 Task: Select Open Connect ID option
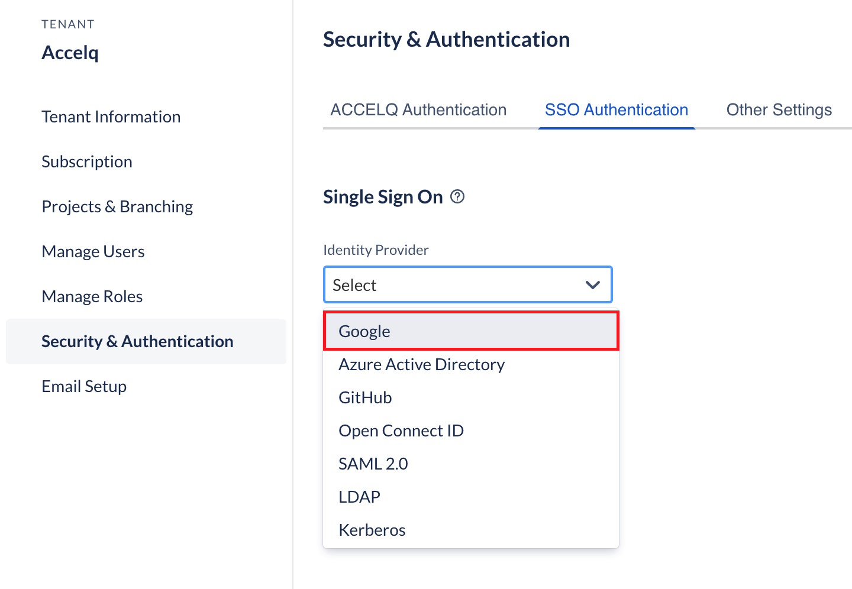tap(471, 431)
